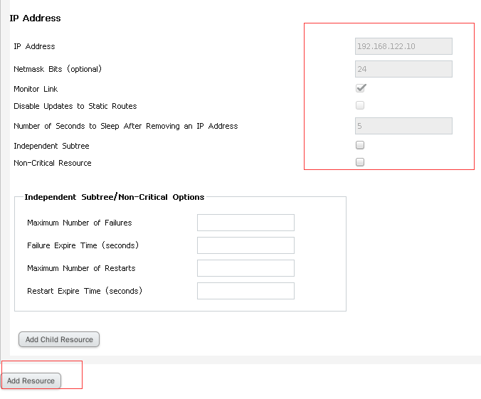
Task: Click the Netmask Bits (optional) label text
Action: pyautogui.click(x=58, y=69)
